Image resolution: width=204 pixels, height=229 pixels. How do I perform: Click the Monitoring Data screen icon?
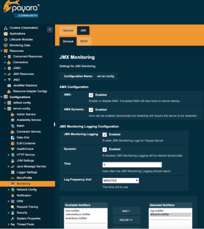(x=6, y=45)
